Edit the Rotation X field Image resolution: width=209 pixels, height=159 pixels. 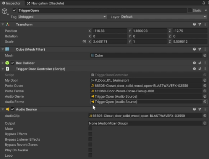pyautogui.click(x=110, y=36)
